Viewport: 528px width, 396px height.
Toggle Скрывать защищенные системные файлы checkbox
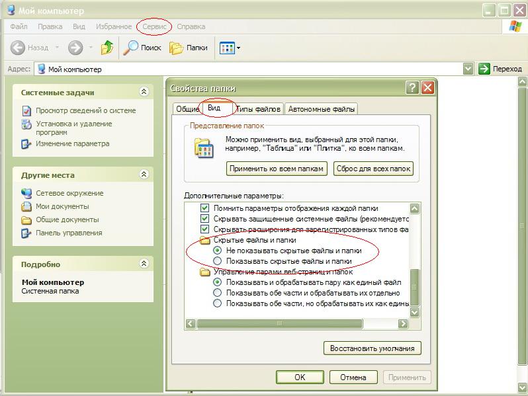pos(204,219)
